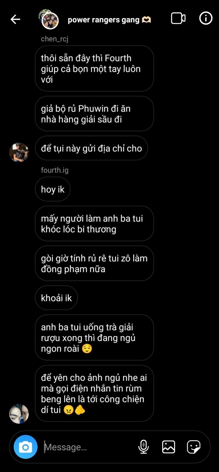Tap the back arrow to leave chat

[x=15, y=19]
